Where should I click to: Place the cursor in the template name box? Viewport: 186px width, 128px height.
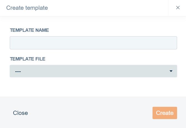(x=93, y=43)
